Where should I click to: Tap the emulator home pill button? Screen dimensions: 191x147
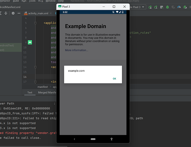click(x=93, y=139)
